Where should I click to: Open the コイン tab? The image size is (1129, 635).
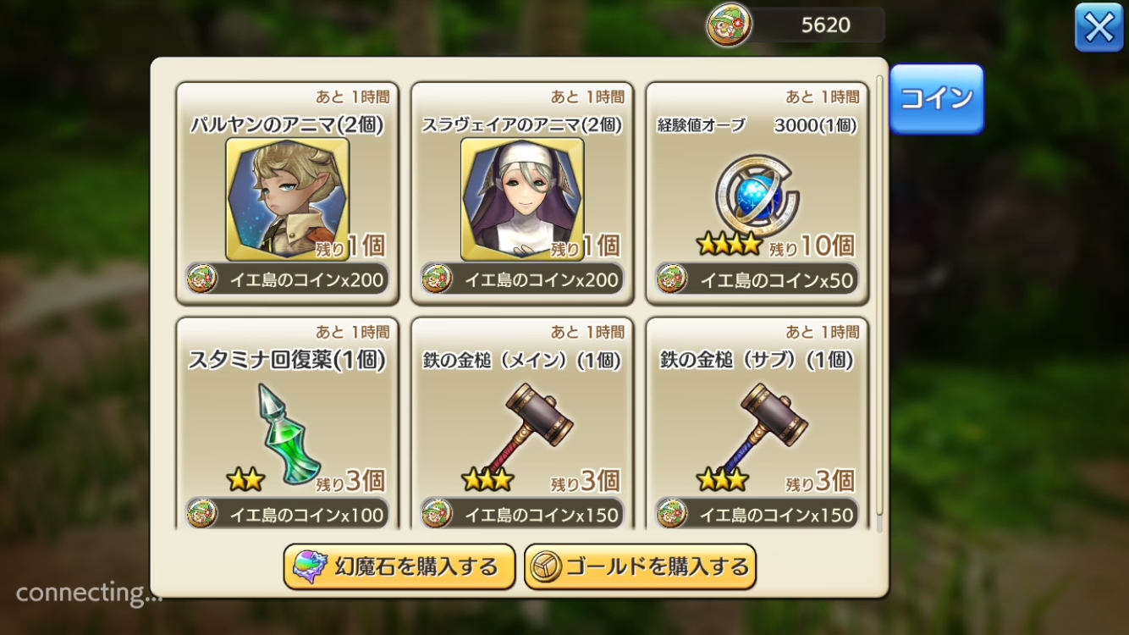(937, 98)
